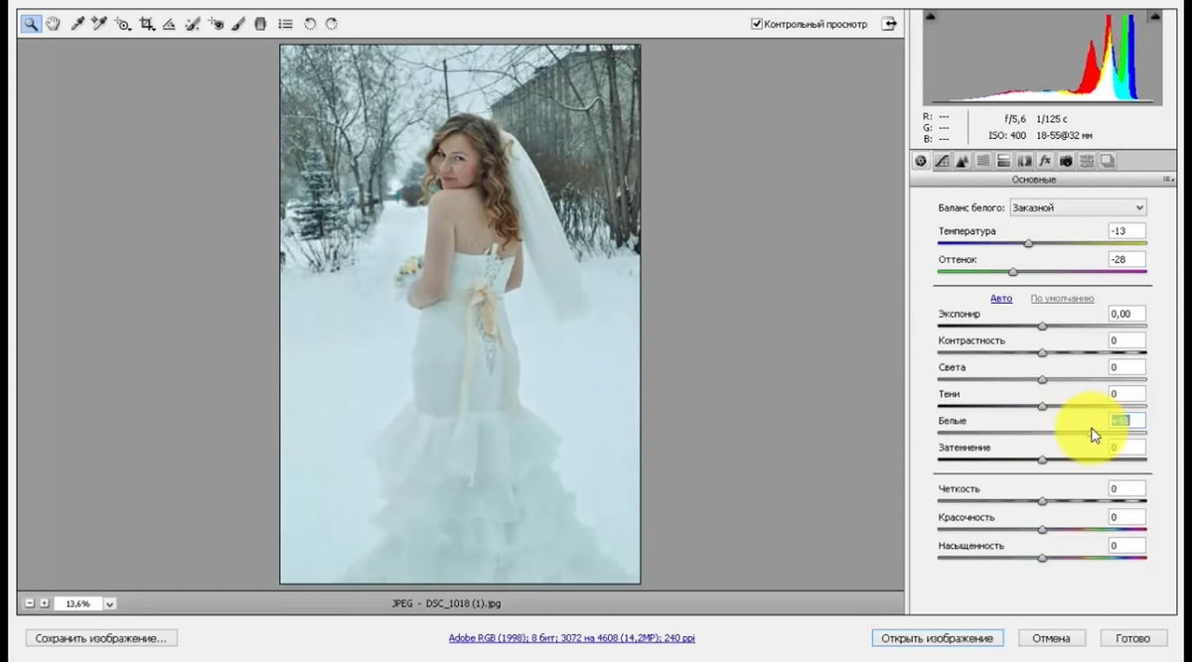Click the Красочность slider handle
The image size is (1192, 662).
coord(1042,530)
